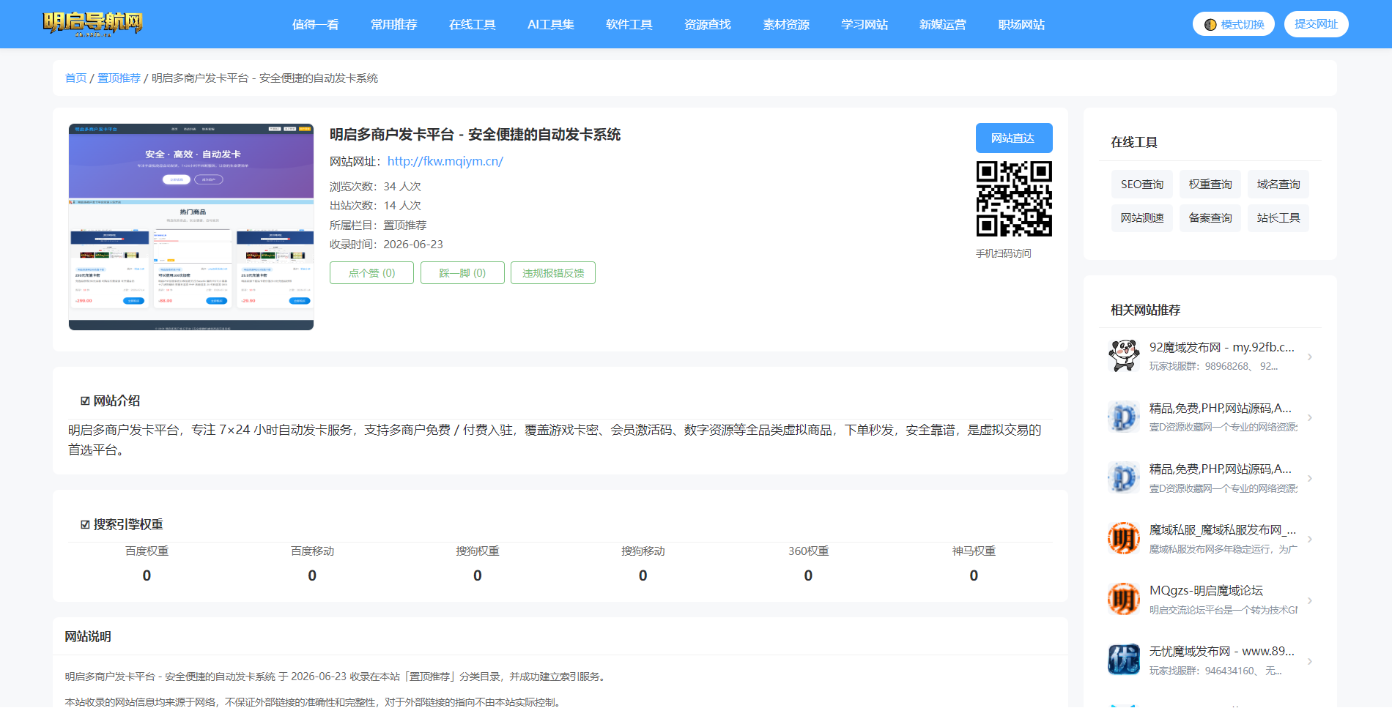The width and height of the screenshot is (1392, 708).
Task: Open MQgzs-明启魔域论坛 title link
Action: [x=1206, y=590]
